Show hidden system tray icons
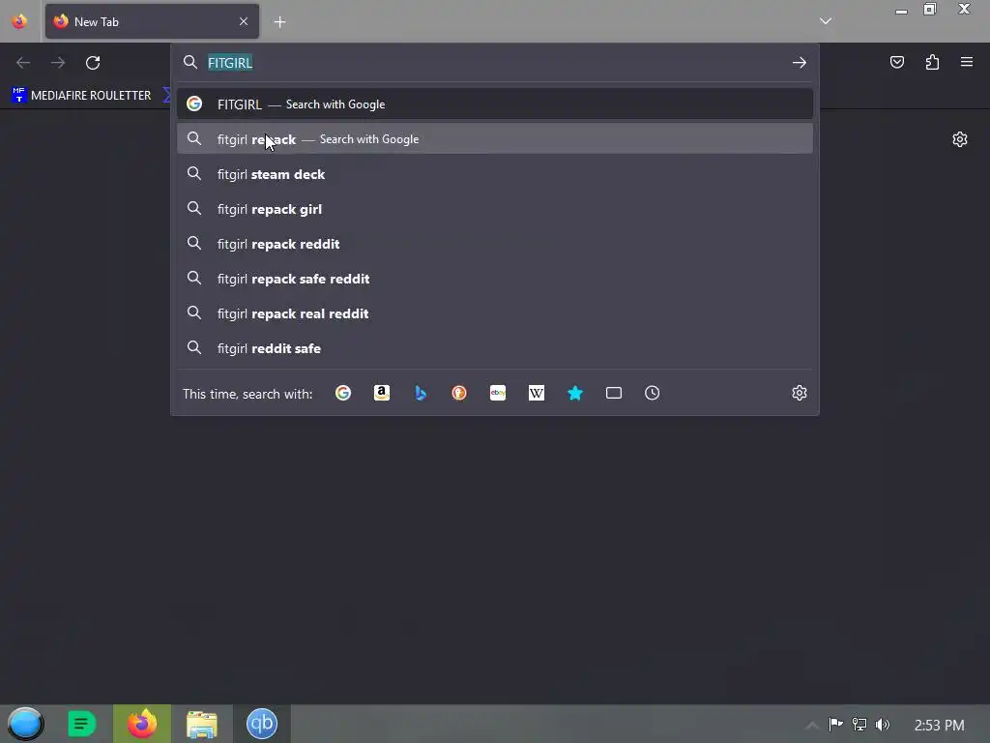 click(x=812, y=725)
